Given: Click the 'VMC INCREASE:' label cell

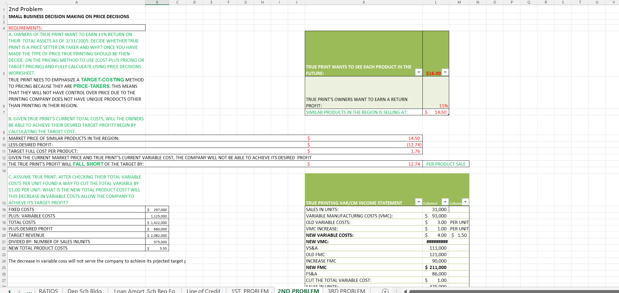Looking at the screenshot, I should click(364, 229).
